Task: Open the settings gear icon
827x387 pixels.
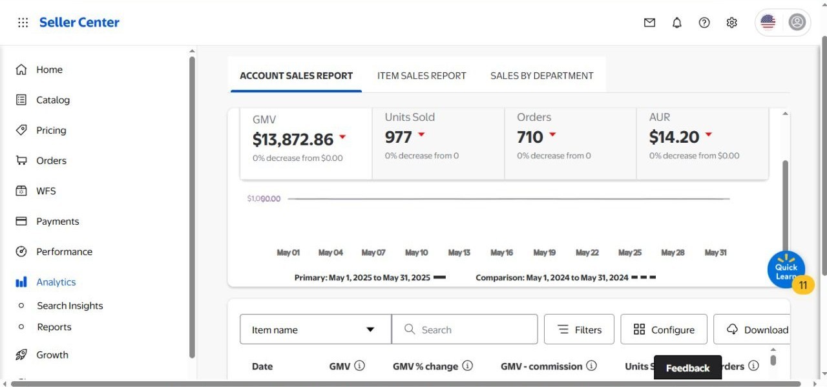Action: pyautogui.click(x=731, y=23)
